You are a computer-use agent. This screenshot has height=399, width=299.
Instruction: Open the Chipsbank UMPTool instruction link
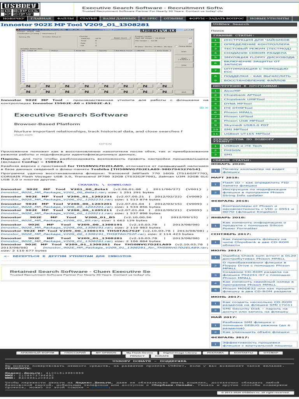(x=244, y=99)
